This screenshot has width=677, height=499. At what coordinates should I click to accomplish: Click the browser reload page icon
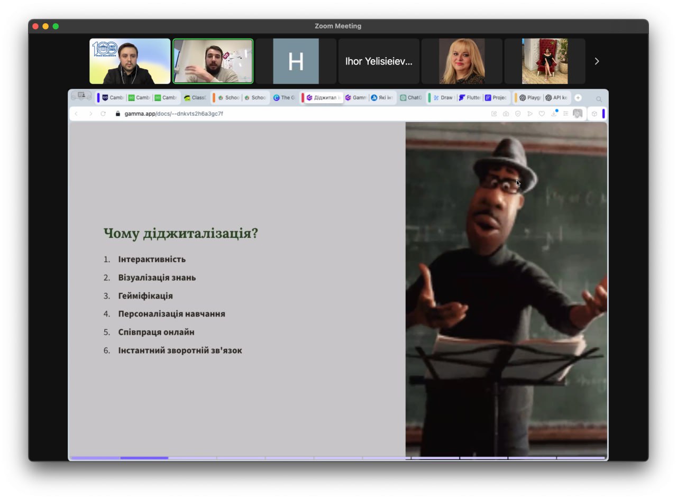103,114
